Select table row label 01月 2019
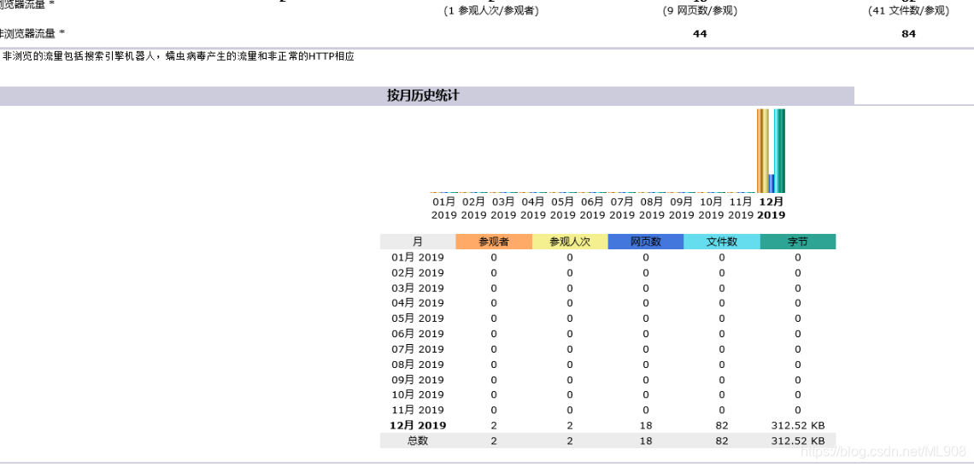This screenshot has height=467, width=974. pyautogui.click(x=418, y=257)
